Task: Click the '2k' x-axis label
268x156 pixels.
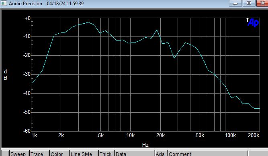Action: [61, 136]
